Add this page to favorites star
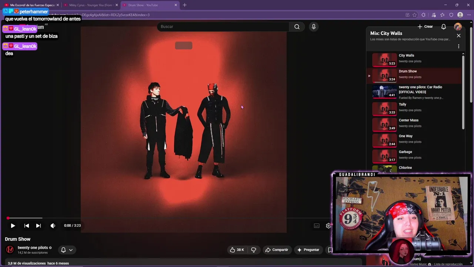Screen dimensions: 474x267 tap(414, 15)
